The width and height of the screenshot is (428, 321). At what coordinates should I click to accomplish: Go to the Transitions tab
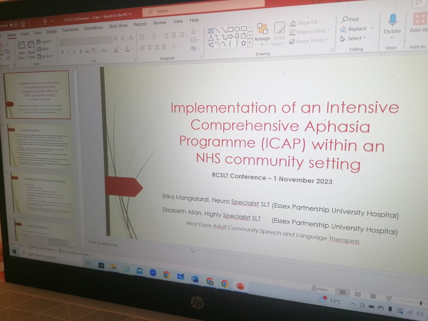(70, 30)
